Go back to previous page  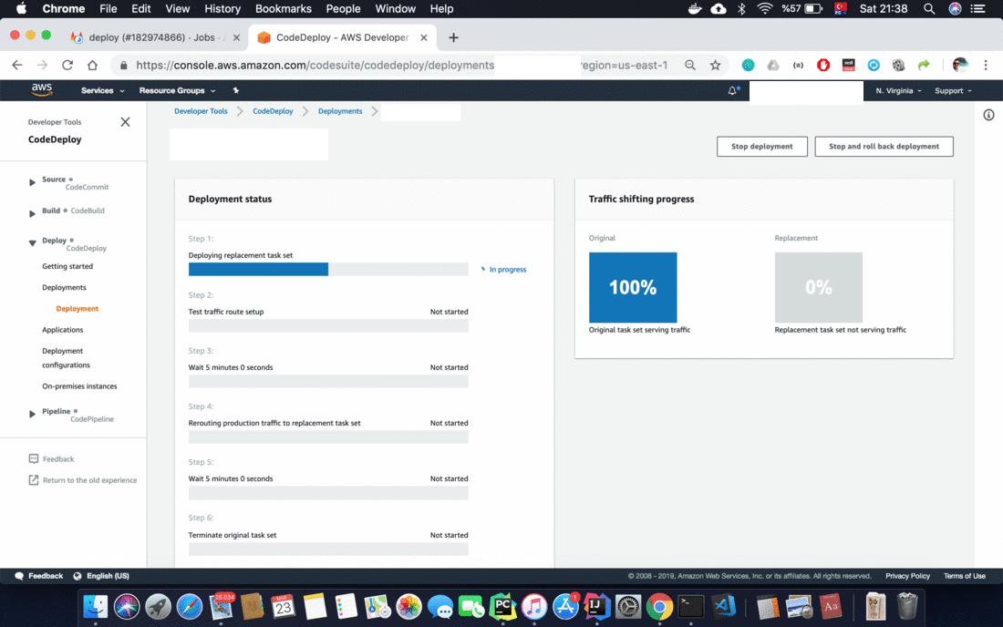17,66
